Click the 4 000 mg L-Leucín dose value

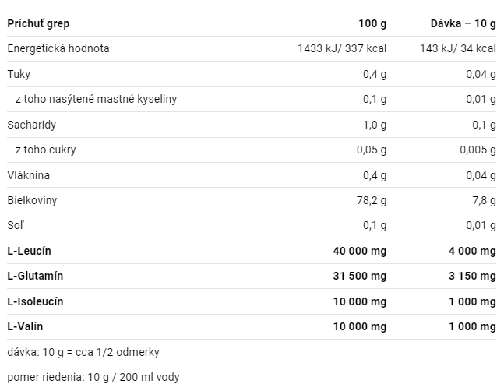[x=472, y=251]
